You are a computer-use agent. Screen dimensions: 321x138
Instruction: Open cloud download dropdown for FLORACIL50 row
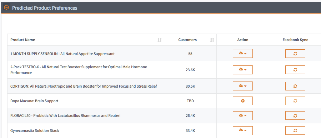coord(243,115)
